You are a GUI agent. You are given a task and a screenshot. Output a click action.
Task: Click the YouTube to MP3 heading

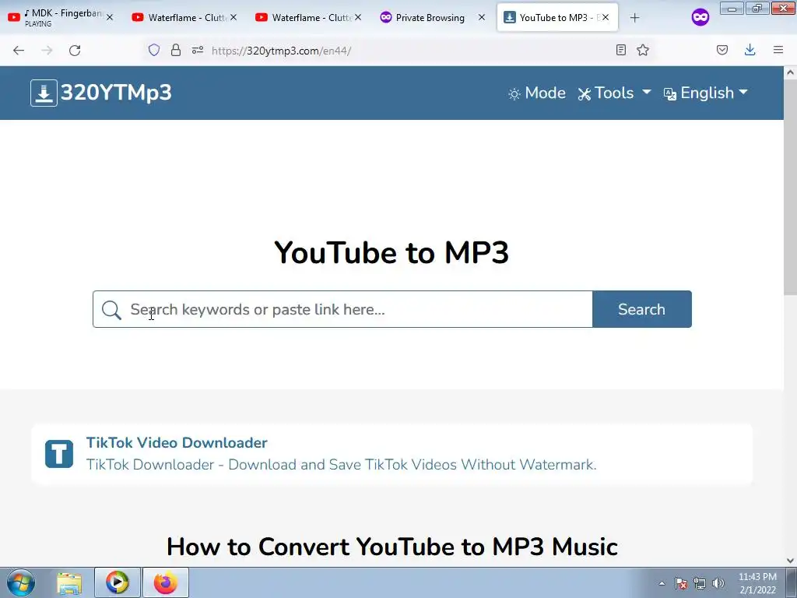coord(391,253)
